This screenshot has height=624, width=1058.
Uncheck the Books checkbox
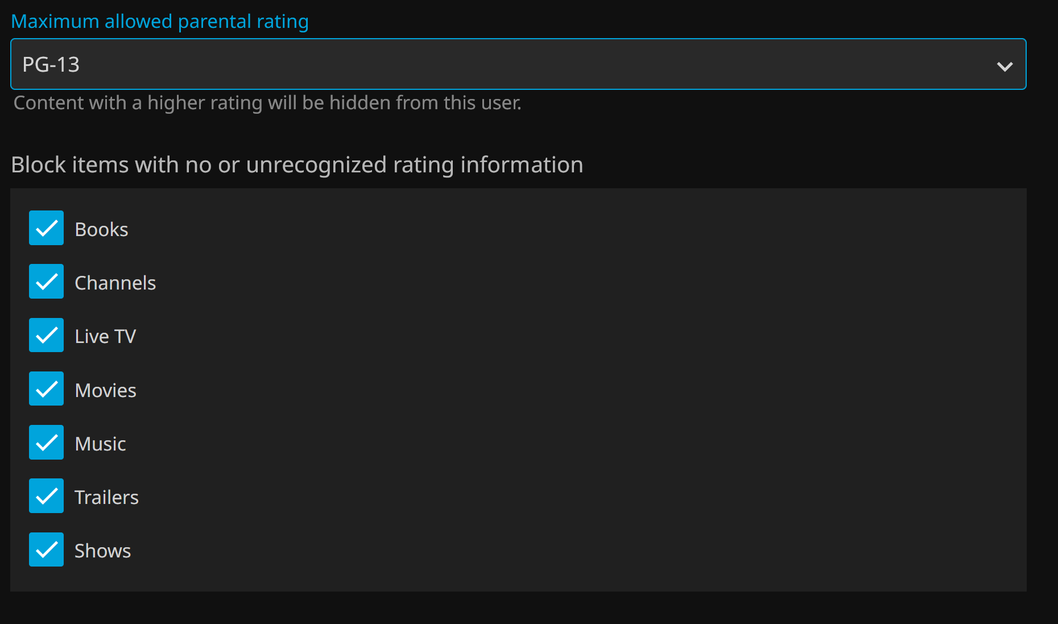tap(46, 228)
